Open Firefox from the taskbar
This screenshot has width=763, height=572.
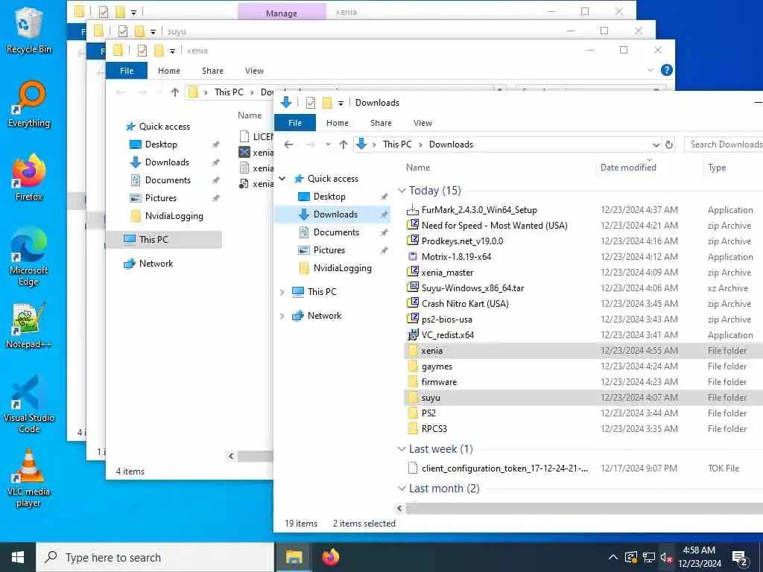click(x=330, y=557)
